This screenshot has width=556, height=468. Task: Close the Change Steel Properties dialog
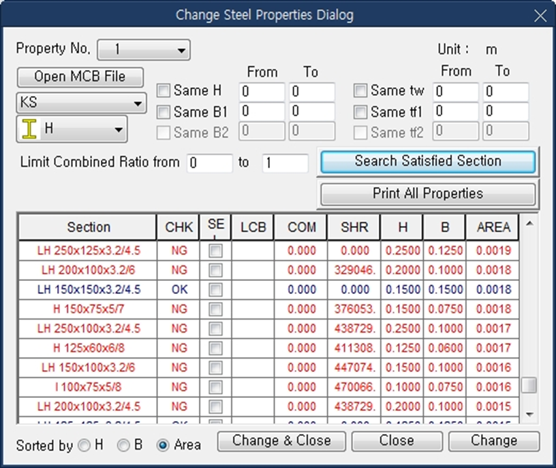(x=540, y=16)
